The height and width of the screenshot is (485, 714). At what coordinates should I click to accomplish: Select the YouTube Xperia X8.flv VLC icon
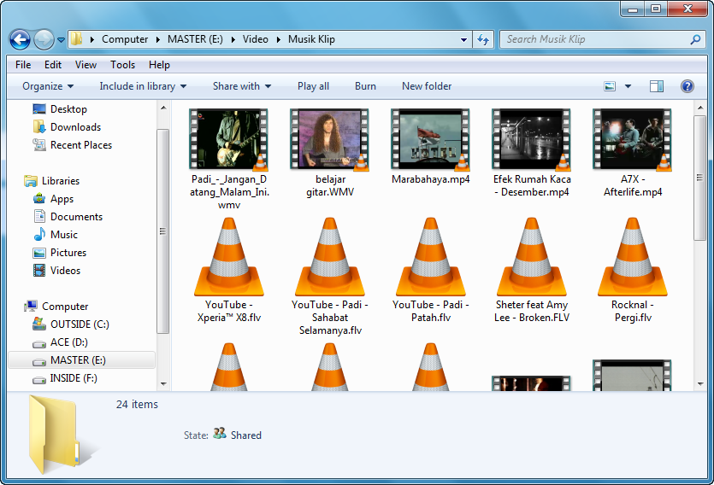pos(228,257)
